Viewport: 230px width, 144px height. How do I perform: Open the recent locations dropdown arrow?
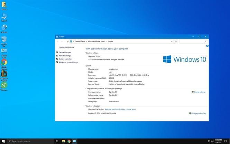point(65,42)
